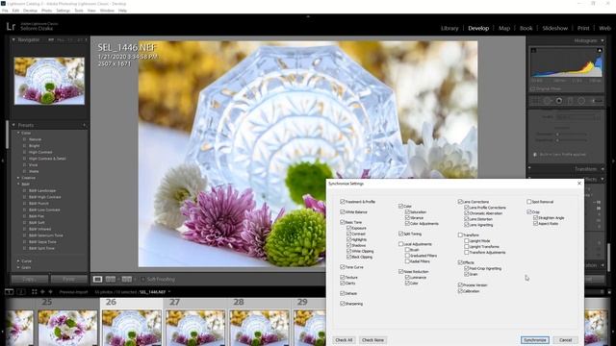This screenshot has width=616, height=346.
Task: Collapse the left panel group arrow
Action: (x=2, y=161)
